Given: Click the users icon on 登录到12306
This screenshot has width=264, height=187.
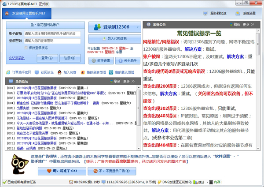Looking at the screenshot, I should (x=97, y=27).
